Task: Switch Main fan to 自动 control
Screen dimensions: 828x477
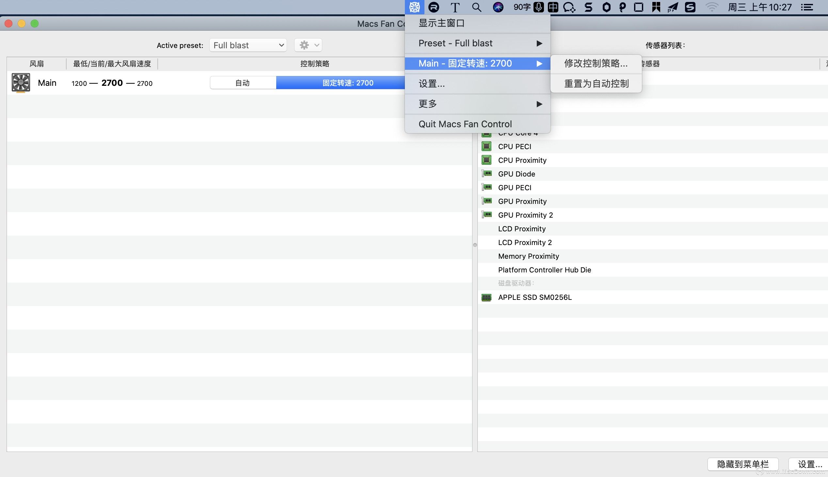Action: pos(243,83)
